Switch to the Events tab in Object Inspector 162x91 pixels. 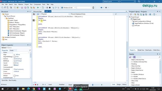tap(11, 51)
